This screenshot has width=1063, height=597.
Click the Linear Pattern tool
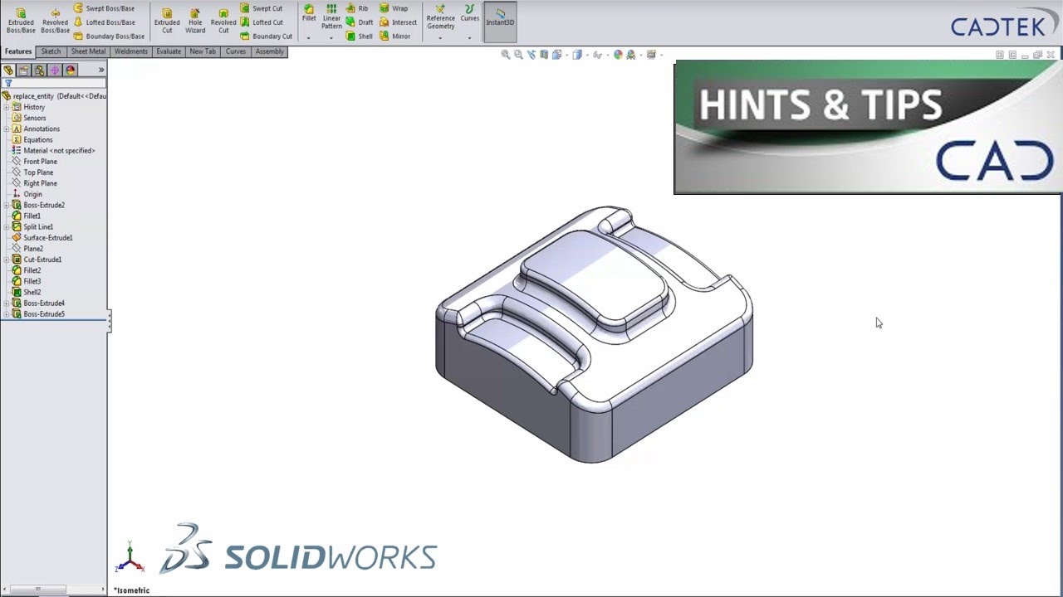(x=331, y=17)
